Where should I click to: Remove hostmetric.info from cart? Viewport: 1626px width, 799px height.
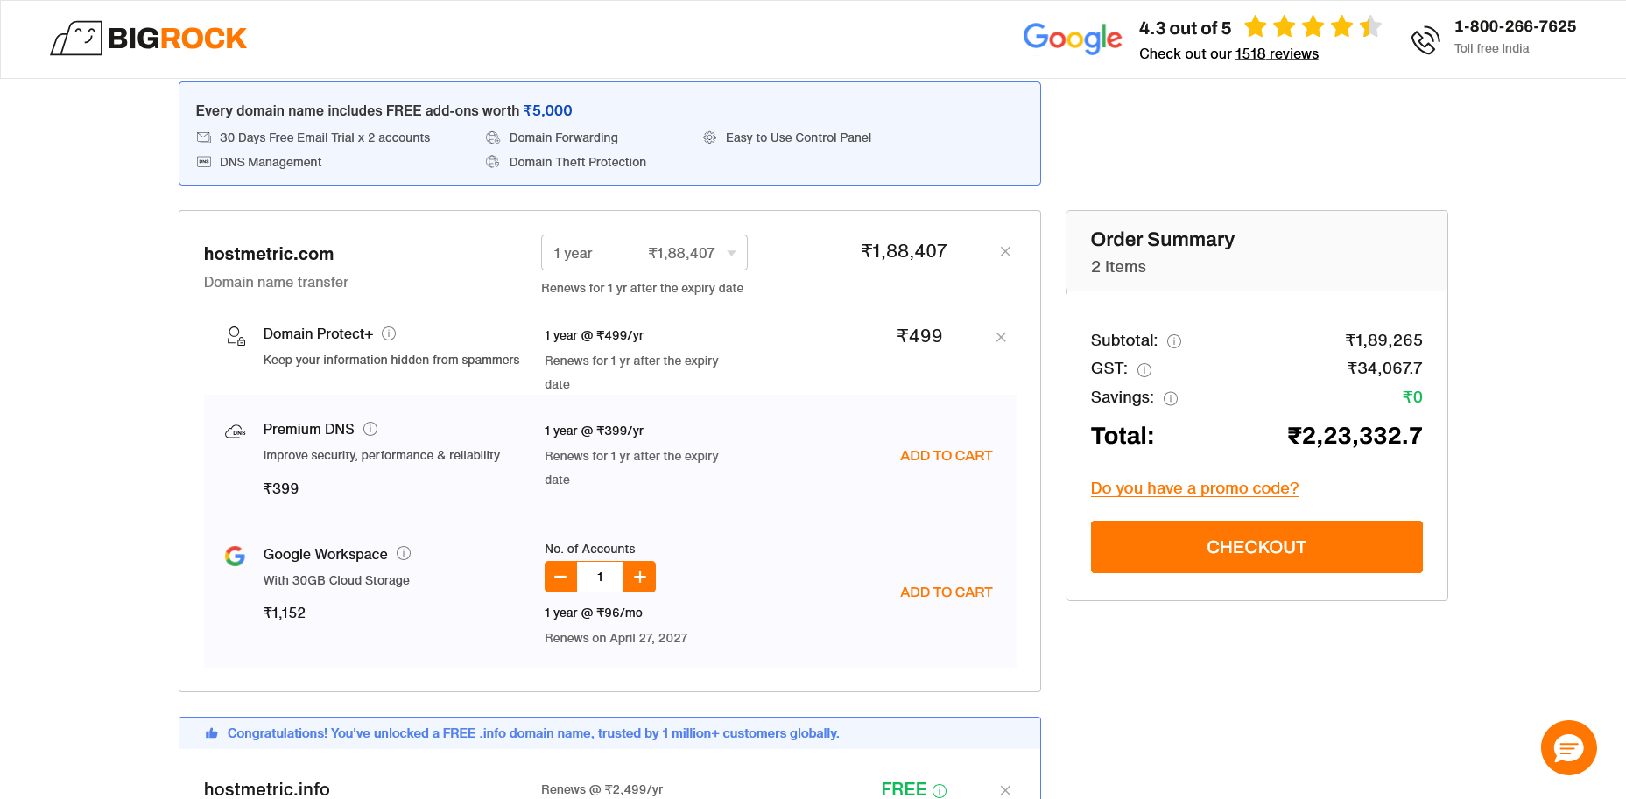[x=1005, y=790]
